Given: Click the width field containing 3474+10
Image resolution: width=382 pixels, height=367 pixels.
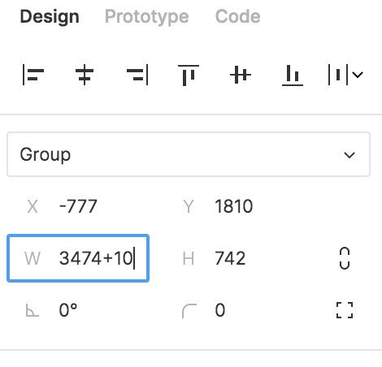Looking at the screenshot, I should [x=78, y=258].
